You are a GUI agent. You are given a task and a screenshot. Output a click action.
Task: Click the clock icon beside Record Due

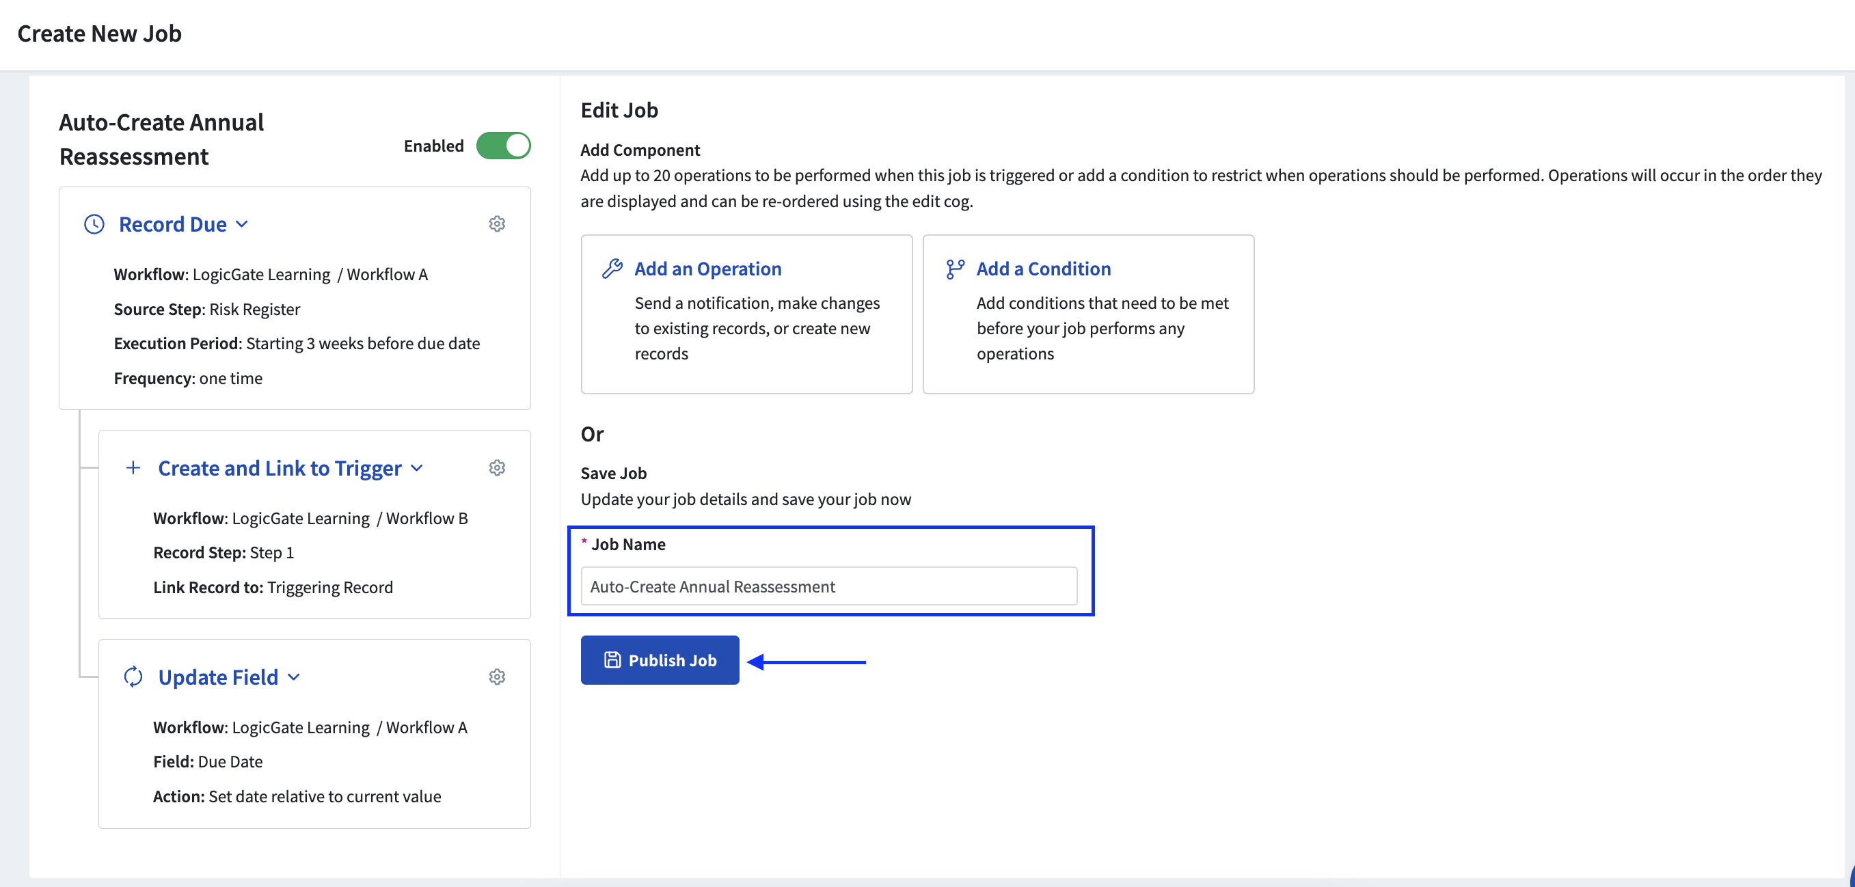coord(94,224)
